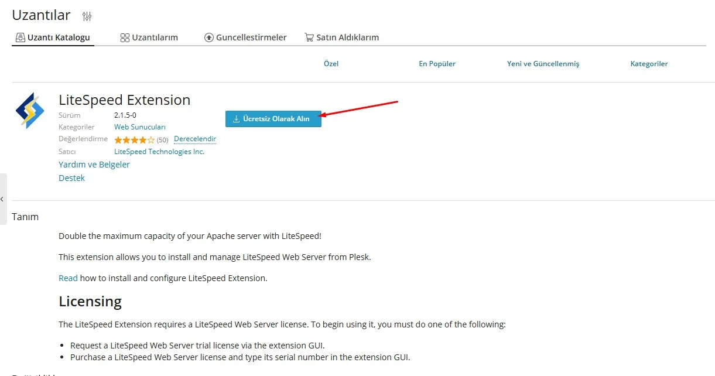Collapse the left sidebar with arrow handle
Screen dimensions: 715x376
(3, 199)
